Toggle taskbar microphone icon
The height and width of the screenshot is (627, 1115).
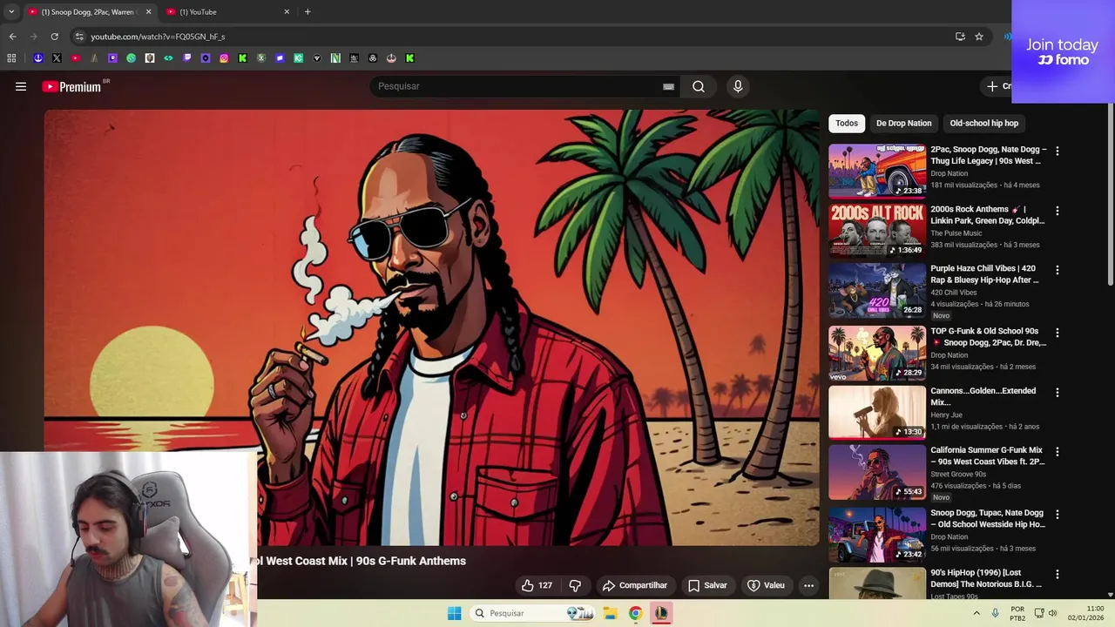pyautogui.click(x=995, y=613)
